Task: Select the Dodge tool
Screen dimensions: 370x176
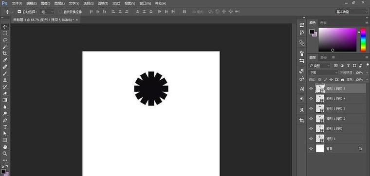Action: (x=5, y=114)
